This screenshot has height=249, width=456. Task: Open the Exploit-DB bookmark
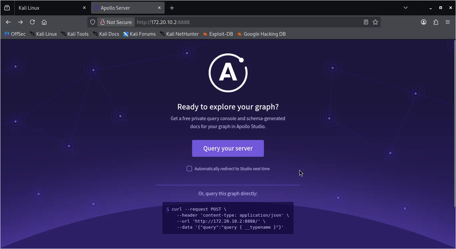tap(218, 34)
